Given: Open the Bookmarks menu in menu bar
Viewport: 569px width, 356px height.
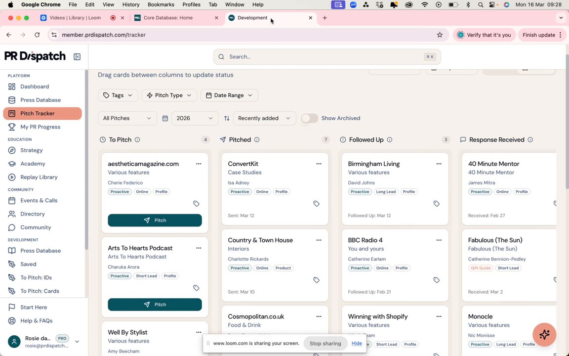Looking at the screenshot, I should coord(161,5).
